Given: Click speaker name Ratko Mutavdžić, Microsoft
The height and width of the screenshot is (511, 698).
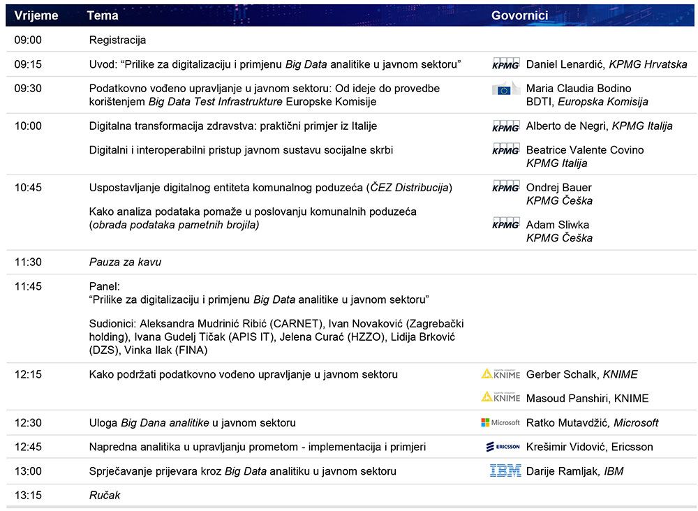Looking at the screenshot, I should pyautogui.click(x=592, y=422).
